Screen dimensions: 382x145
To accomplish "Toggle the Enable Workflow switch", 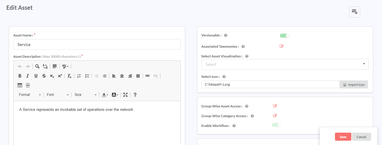I will (x=277, y=125).
